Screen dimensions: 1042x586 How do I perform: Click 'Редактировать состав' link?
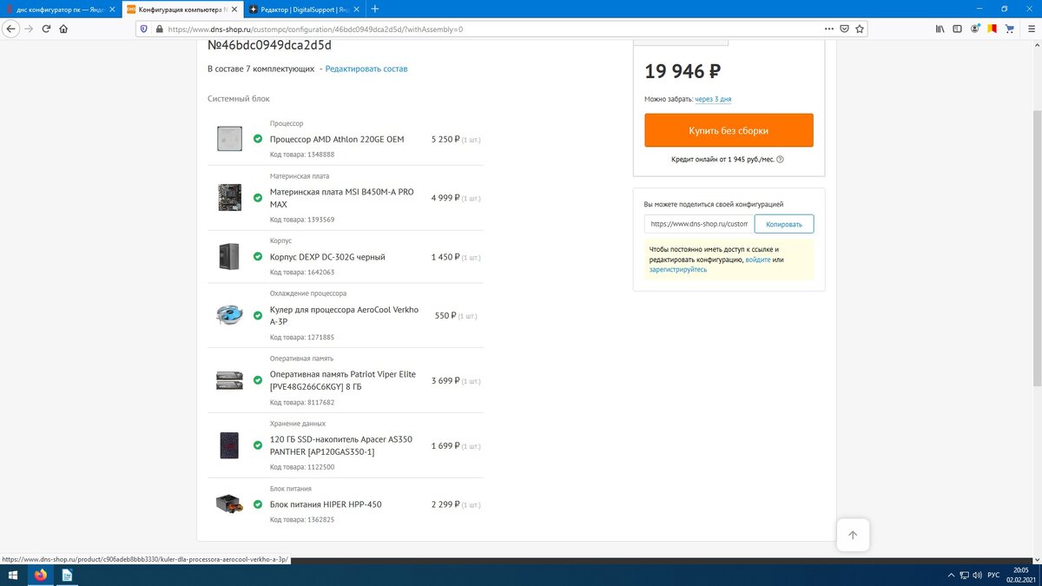tap(366, 69)
